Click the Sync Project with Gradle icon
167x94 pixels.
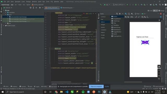click(x=151, y=5)
